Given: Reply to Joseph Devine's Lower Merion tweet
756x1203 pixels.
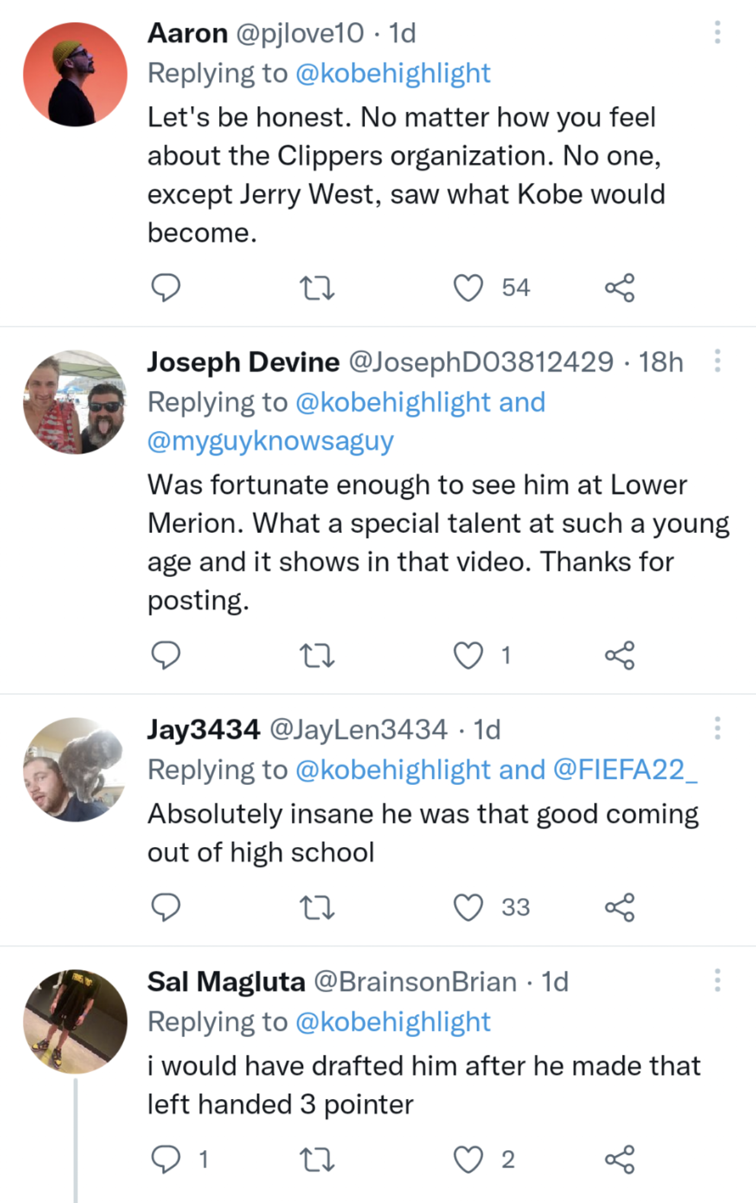Looking at the screenshot, I should 166,656.
